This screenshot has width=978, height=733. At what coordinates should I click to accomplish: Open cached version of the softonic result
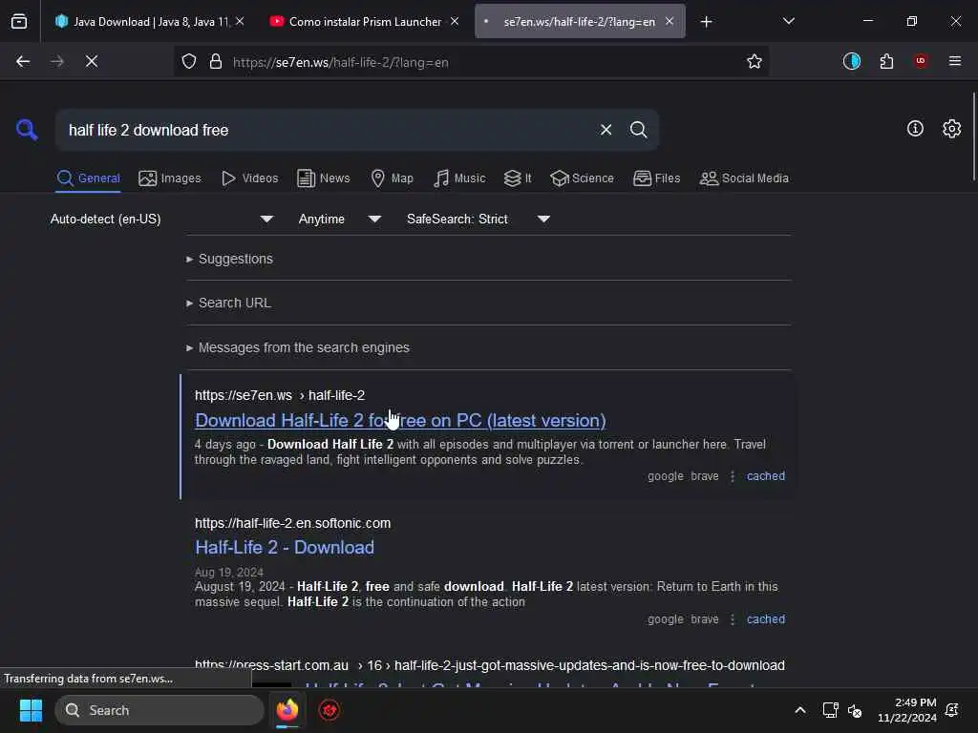coord(765,619)
